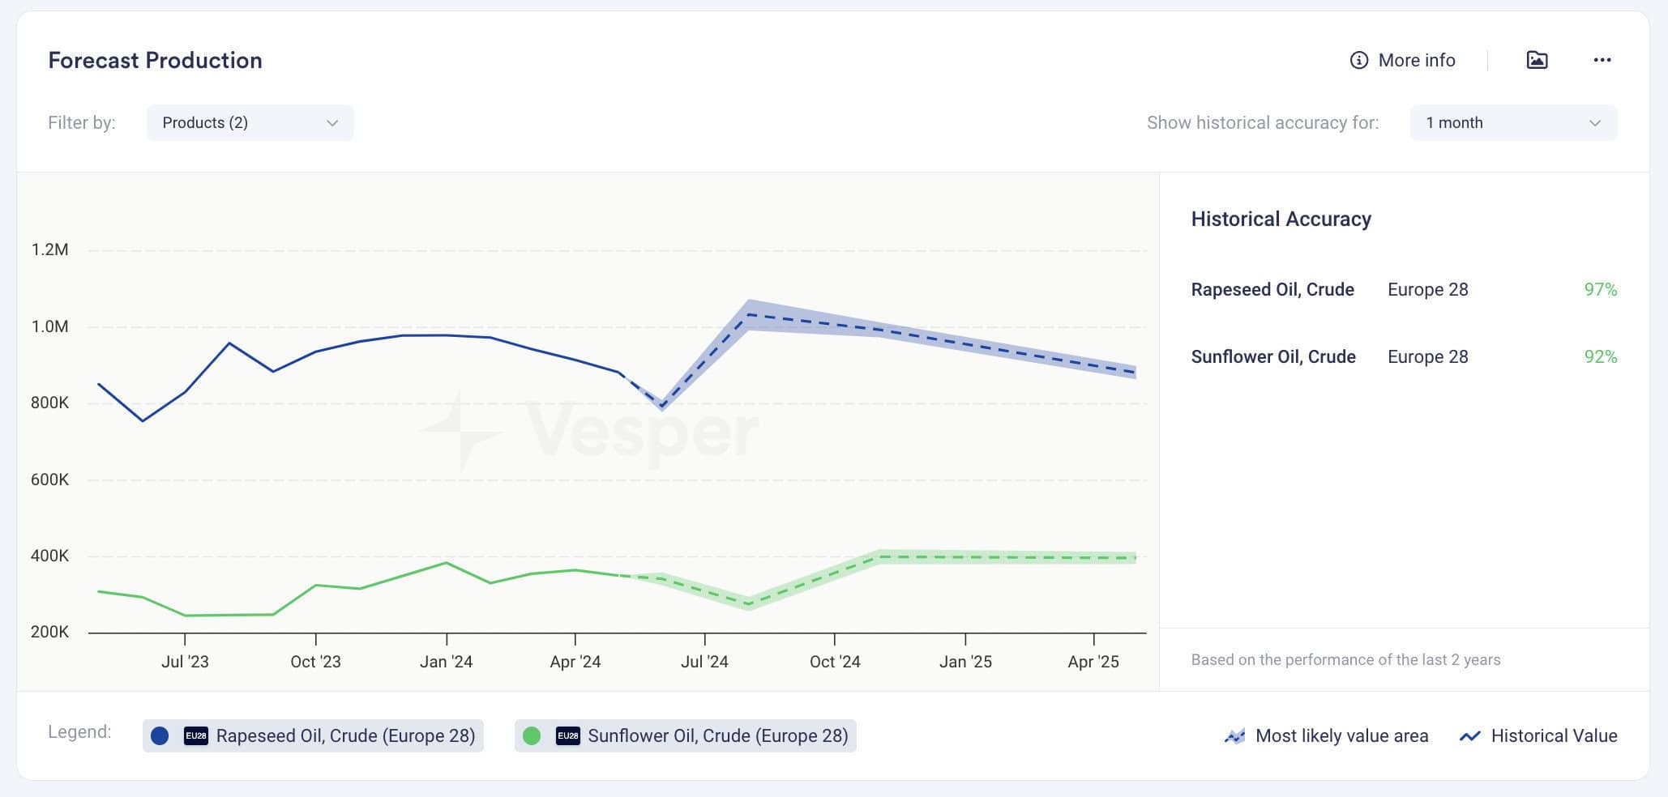Image resolution: width=1668 pixels, height=797 pixels.
Task: Click the Historical Value line icon
Action: pyautogui.click(x=1469, y=736)
